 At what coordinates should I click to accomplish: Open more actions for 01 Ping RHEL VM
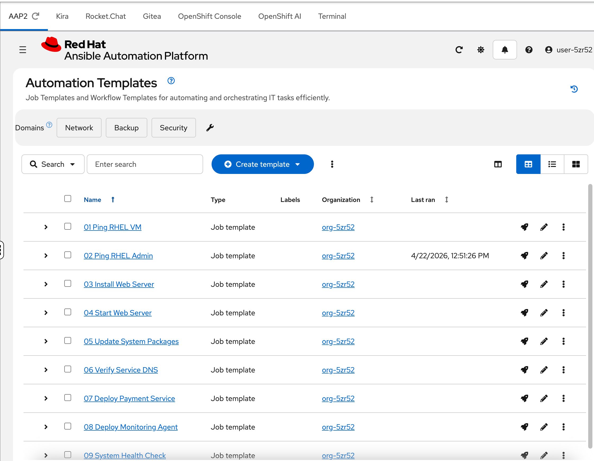click(x=563, y=227)
